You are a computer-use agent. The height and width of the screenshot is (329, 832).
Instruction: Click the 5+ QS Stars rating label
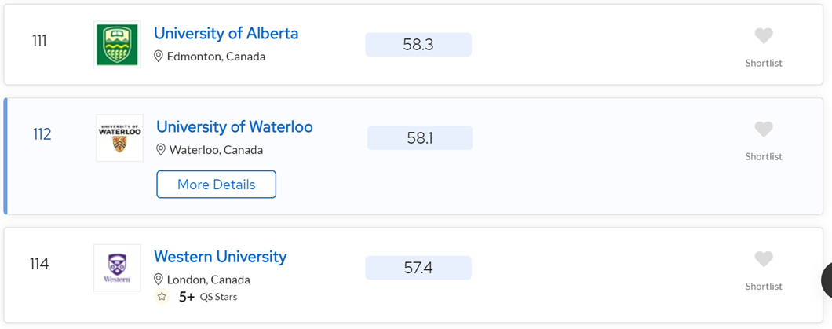208,297
